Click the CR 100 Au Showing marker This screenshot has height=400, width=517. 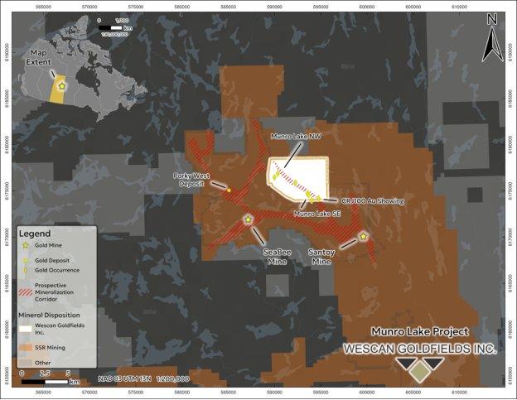[319, 198]
